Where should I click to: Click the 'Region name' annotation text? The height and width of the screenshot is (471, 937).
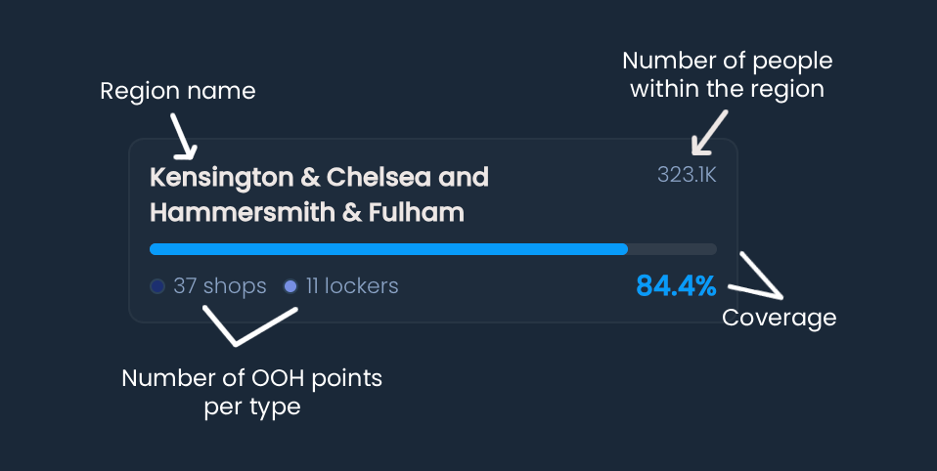tap(177, 91)
